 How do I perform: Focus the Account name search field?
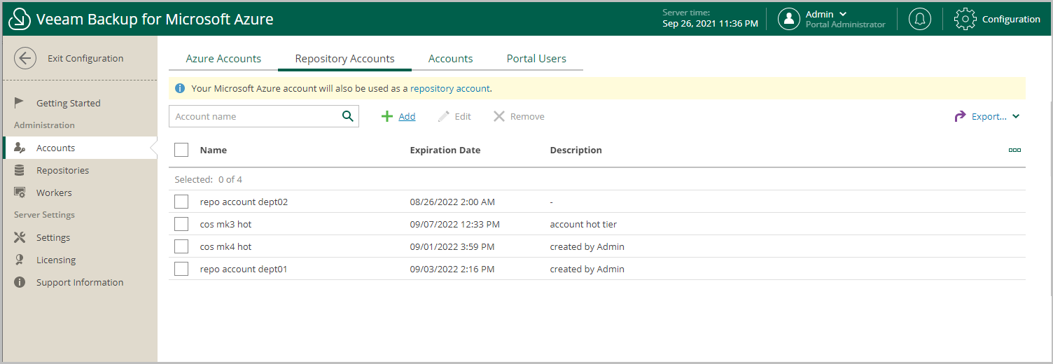click(264, 116)
